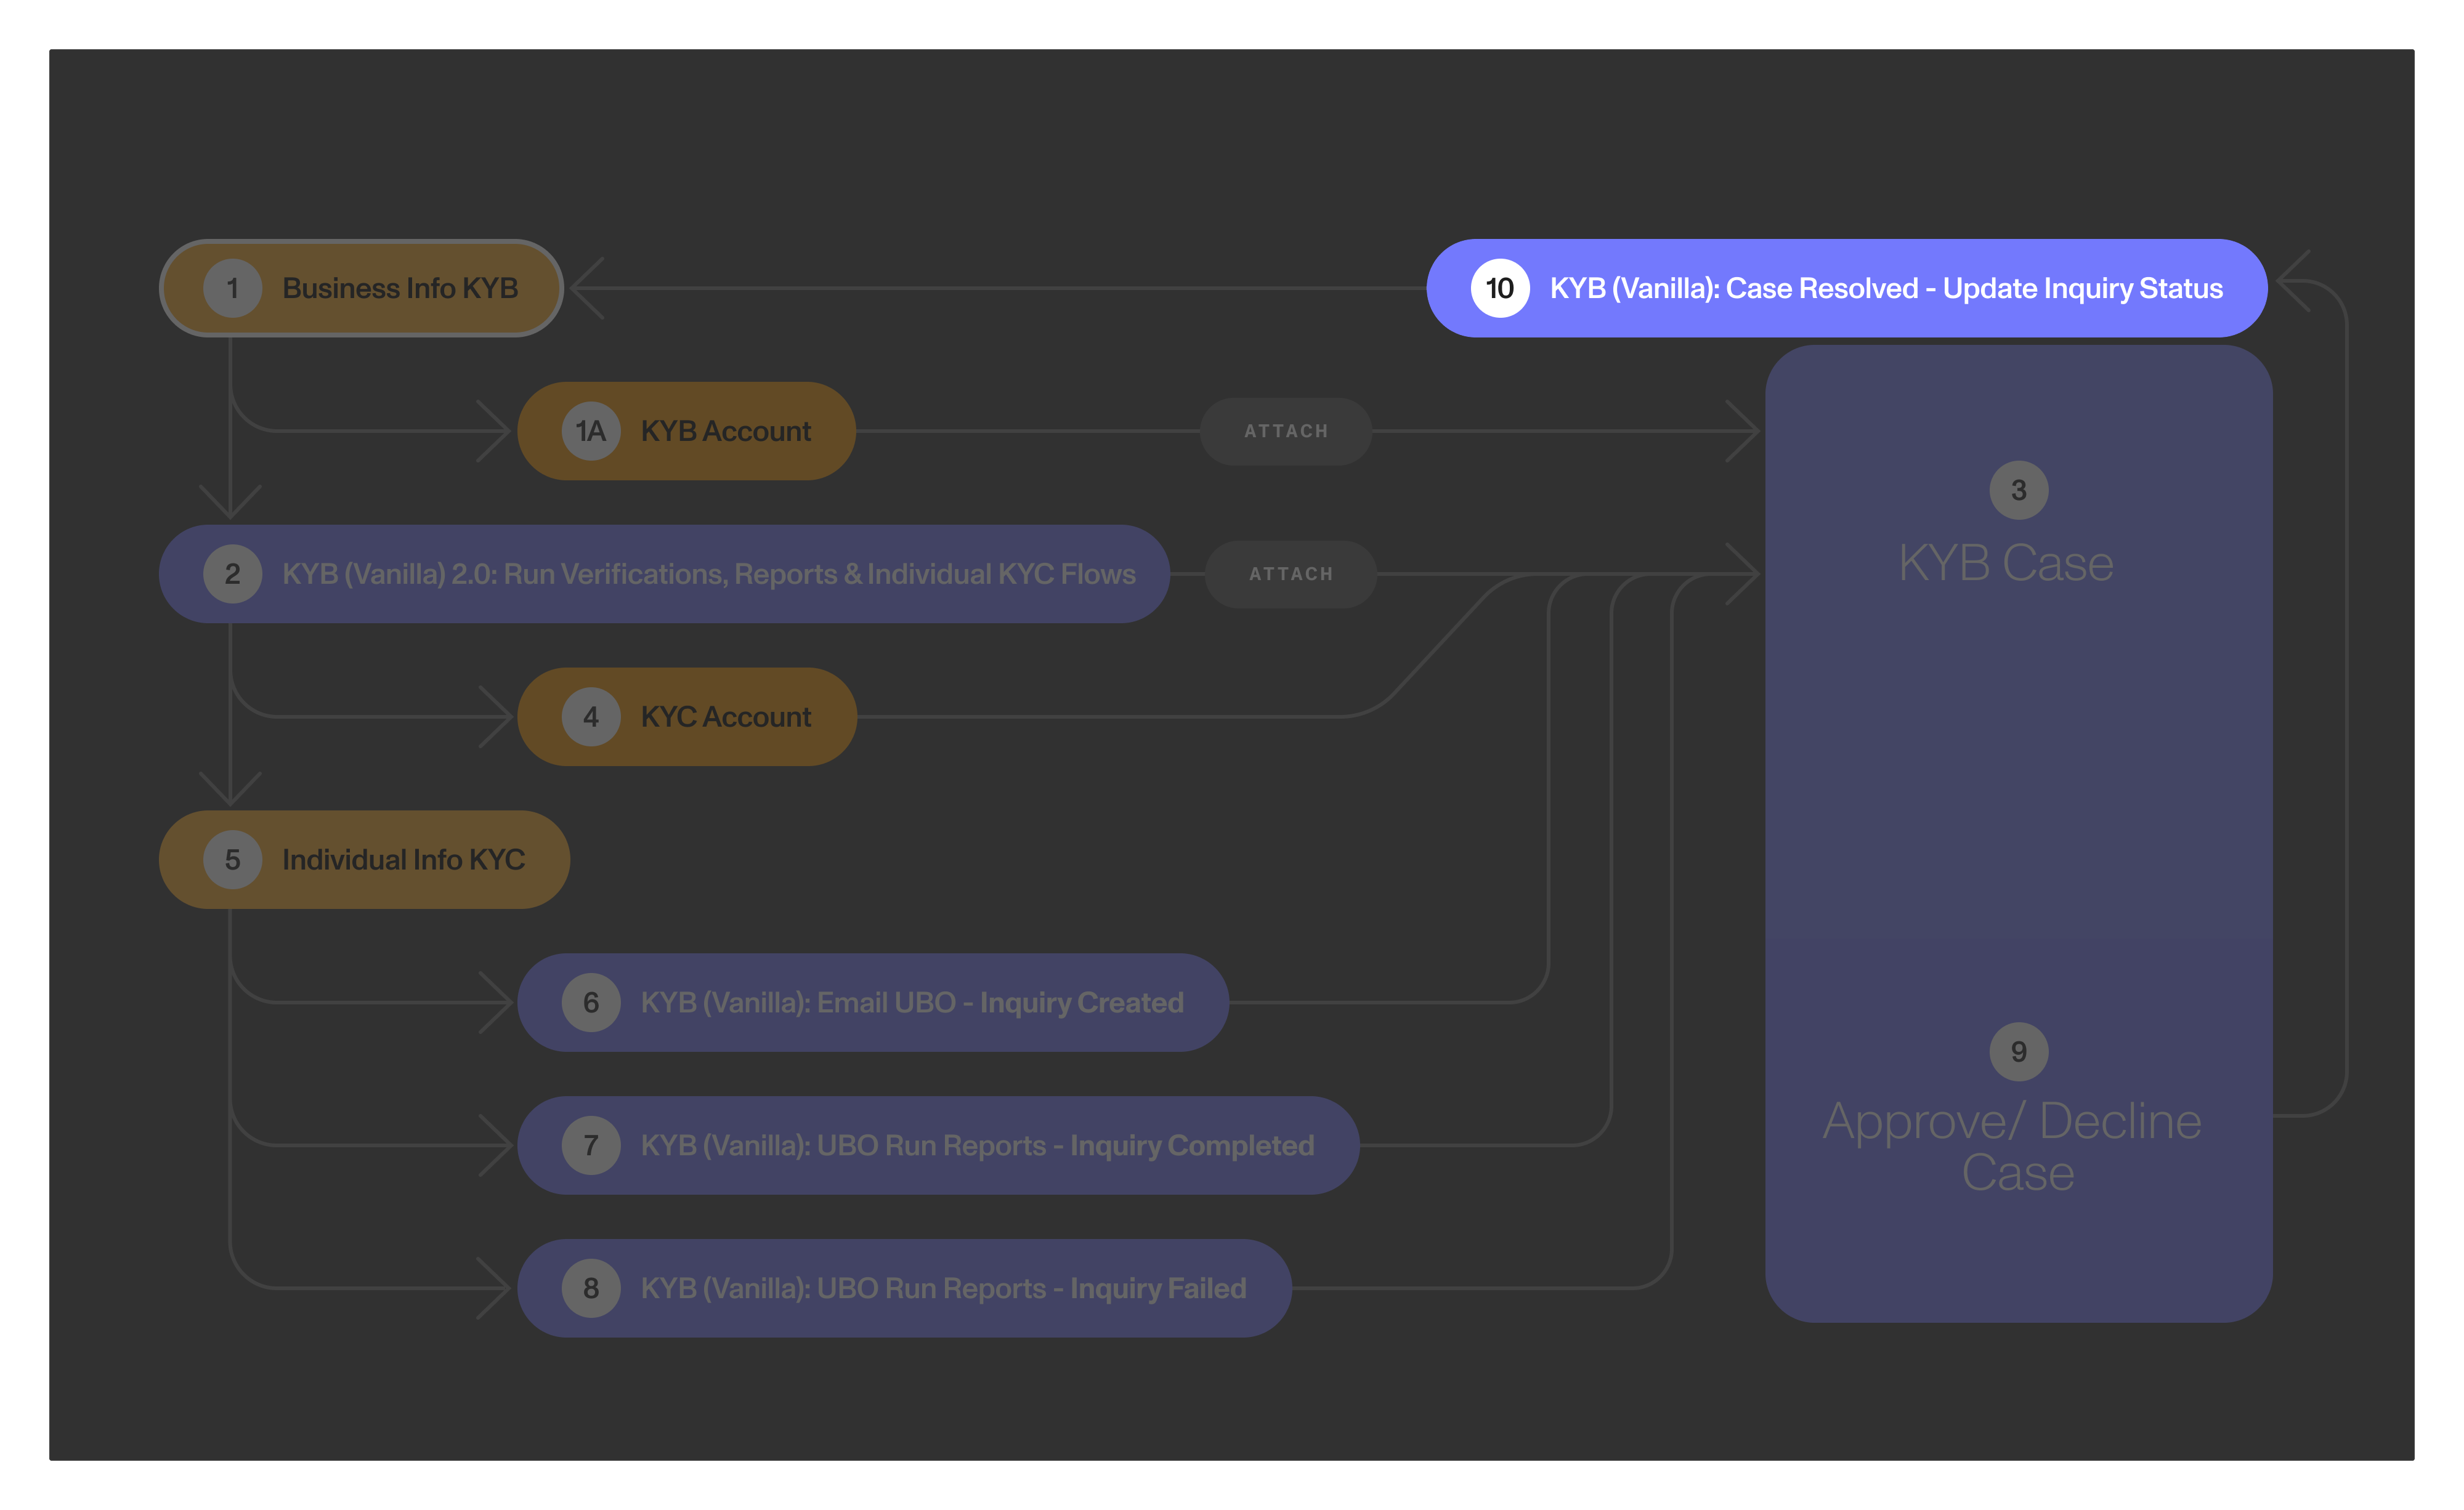Expand the KYC Account node
Viewport: 2464px width, 1510px height.
pyautogui.click(x=726, y=716)
